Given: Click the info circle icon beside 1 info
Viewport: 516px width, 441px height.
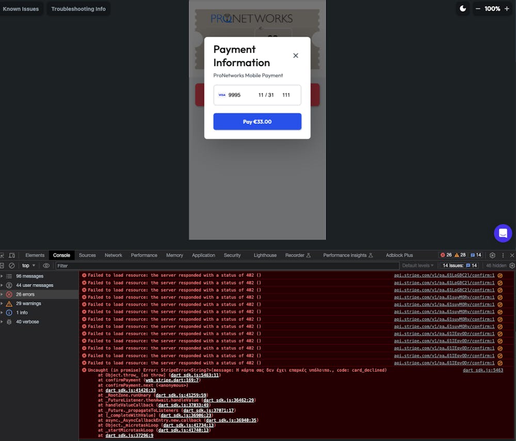Looking at the screenshot, I should pyautogui.click(x=9, y=312).
